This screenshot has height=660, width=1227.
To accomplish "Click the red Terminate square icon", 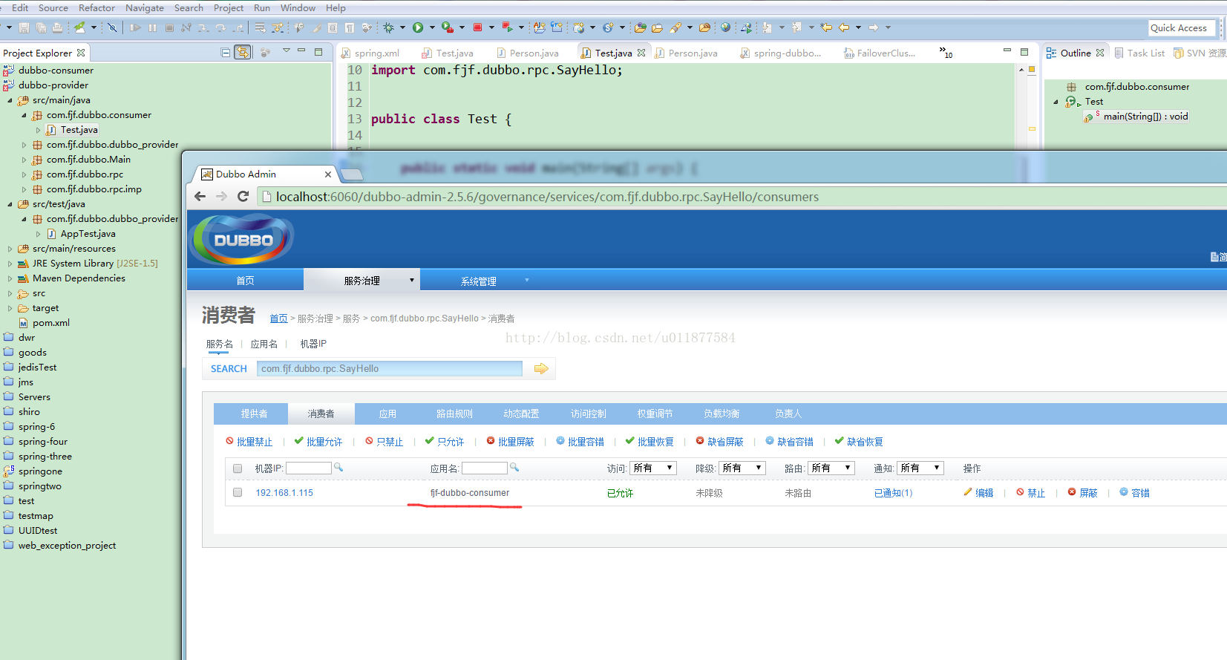I will [477, 27].
